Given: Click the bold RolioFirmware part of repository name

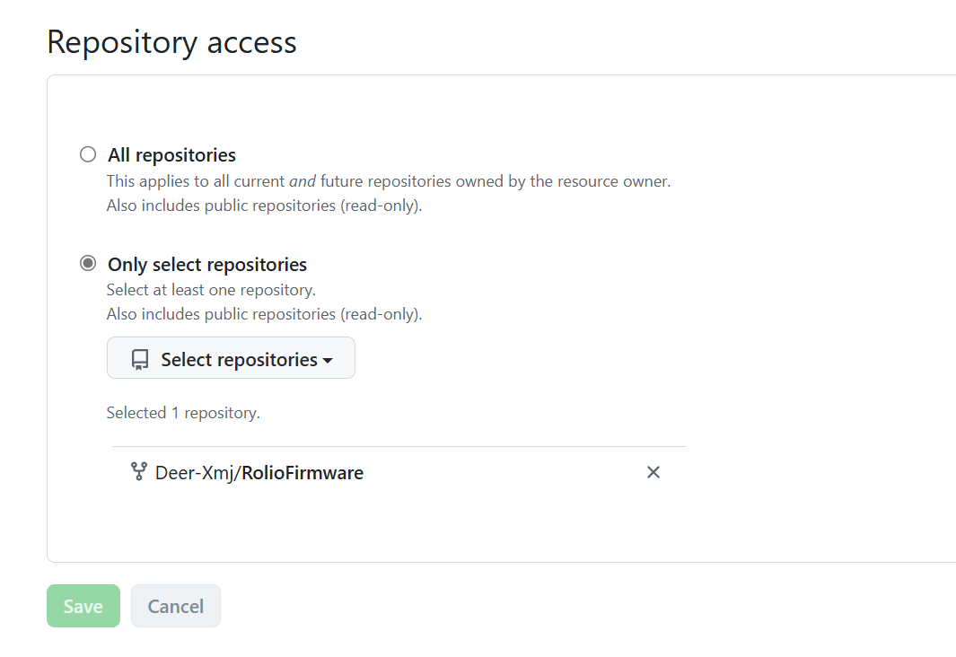Looking at the screenshot, I should click(x=303, y=473).
